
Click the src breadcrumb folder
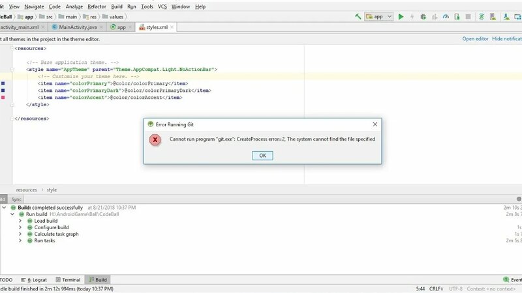[x=46, y=17]
